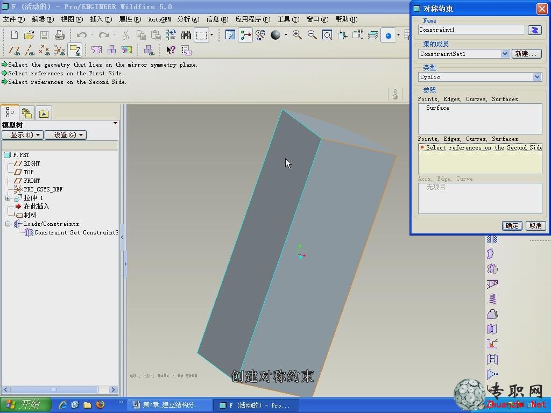Click the Orient mode search-rotate icon
Viewport: 551px width, 413px height.
tap(260, 35)
